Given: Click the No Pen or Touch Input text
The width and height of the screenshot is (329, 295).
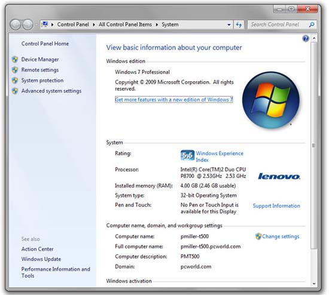Looking at the screenshot, I should pyautogui.click(x=209, y=208).
